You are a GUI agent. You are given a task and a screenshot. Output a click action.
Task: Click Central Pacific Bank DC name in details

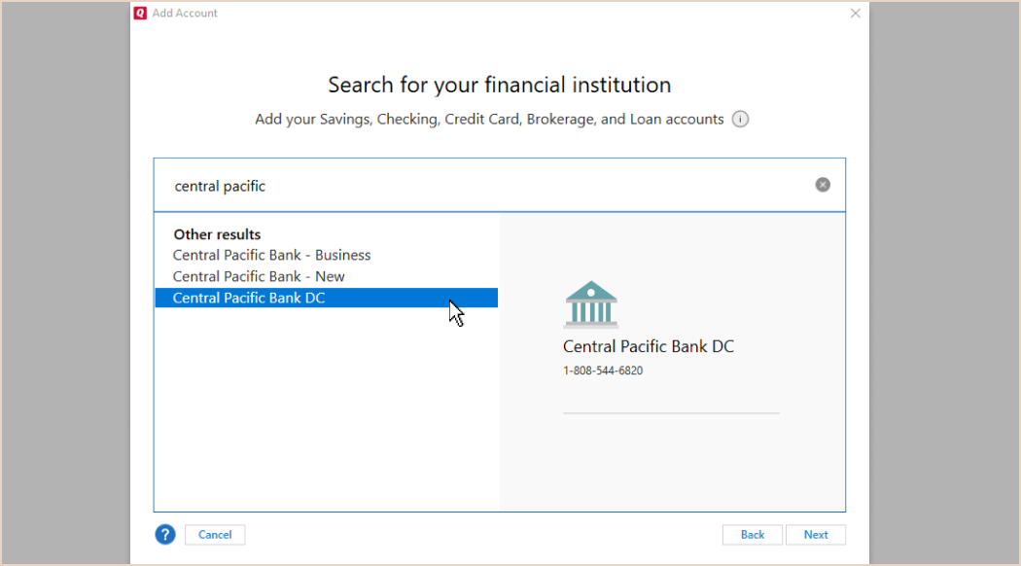[x=649, y=346]
